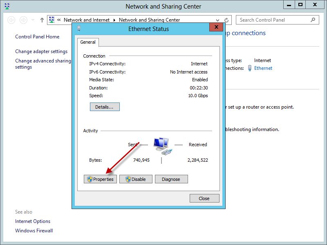Screen dimensions: 327x245
Task: Open the recent locations dropdown arrow
Action: (33, 20)
